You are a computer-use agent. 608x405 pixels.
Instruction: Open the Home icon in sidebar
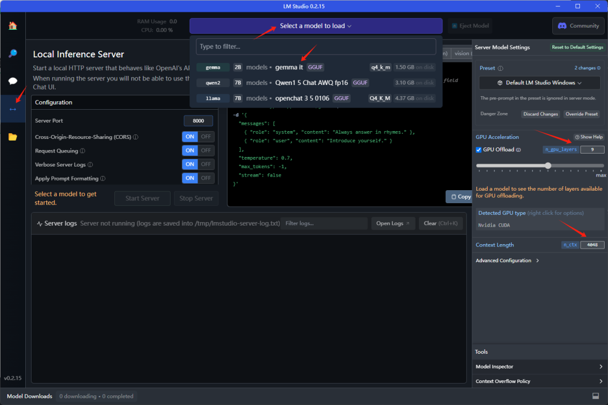tap(13, 26)
